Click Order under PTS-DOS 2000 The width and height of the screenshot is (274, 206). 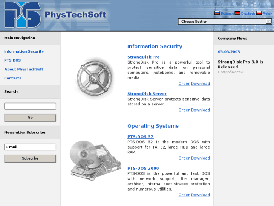tap(184, 195)
